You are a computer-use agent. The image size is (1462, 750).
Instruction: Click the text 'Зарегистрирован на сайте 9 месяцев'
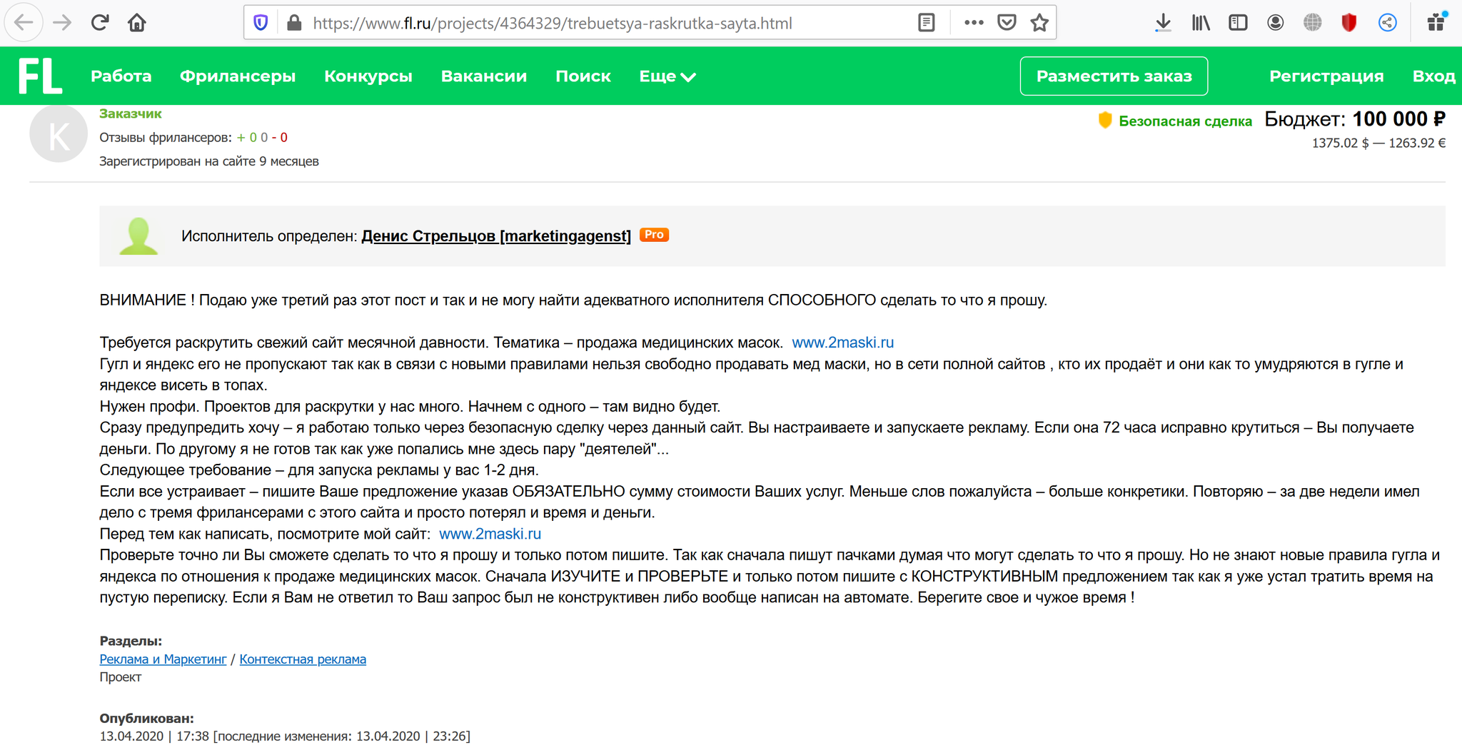click(209, 161)
